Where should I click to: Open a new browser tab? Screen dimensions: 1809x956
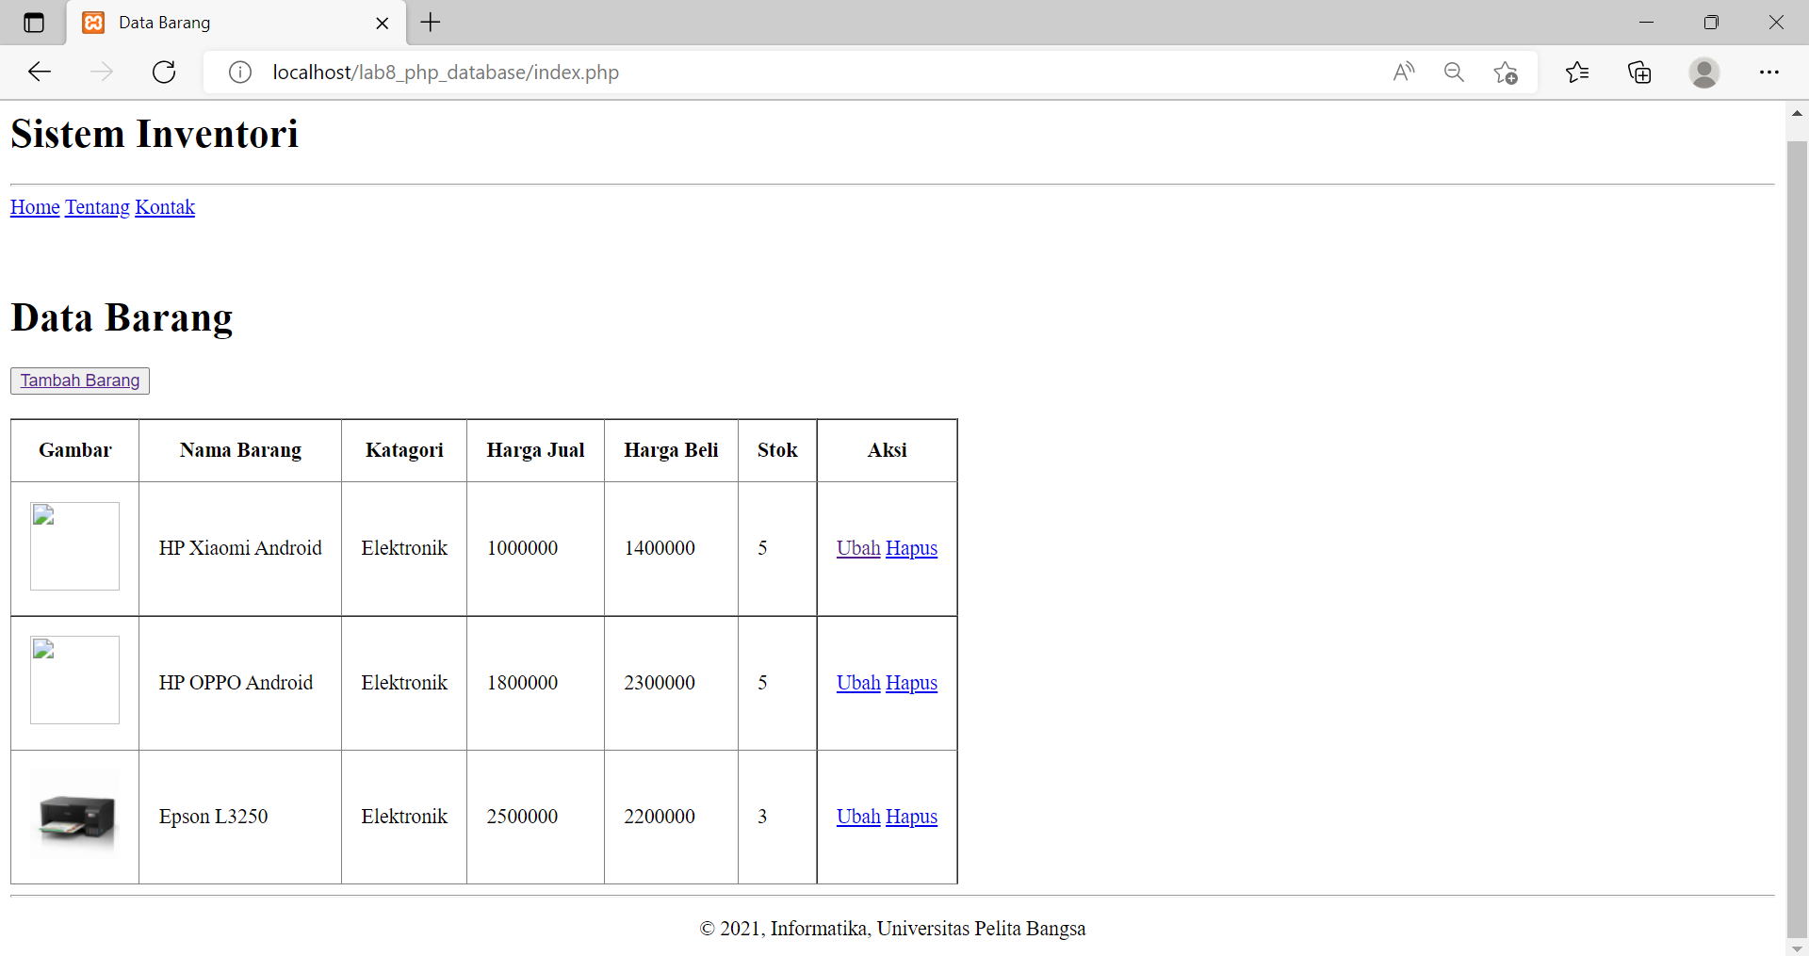coord(430,23)
